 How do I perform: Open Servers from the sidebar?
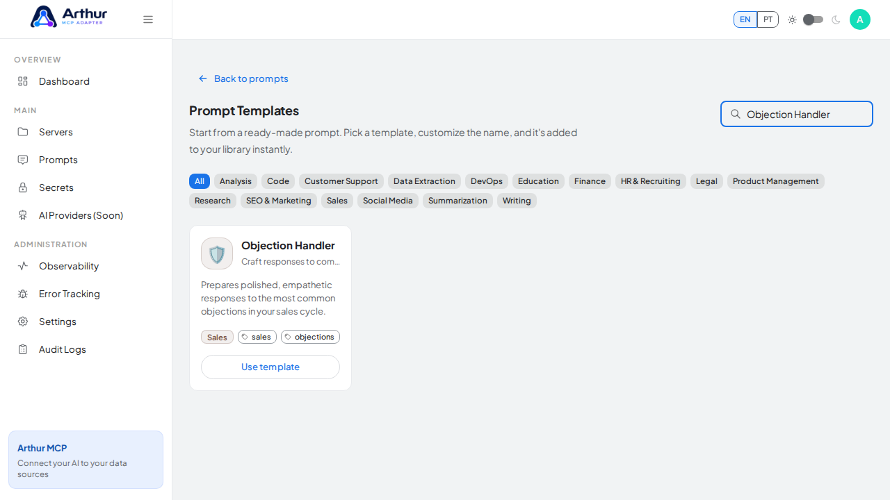pos(86,132)
